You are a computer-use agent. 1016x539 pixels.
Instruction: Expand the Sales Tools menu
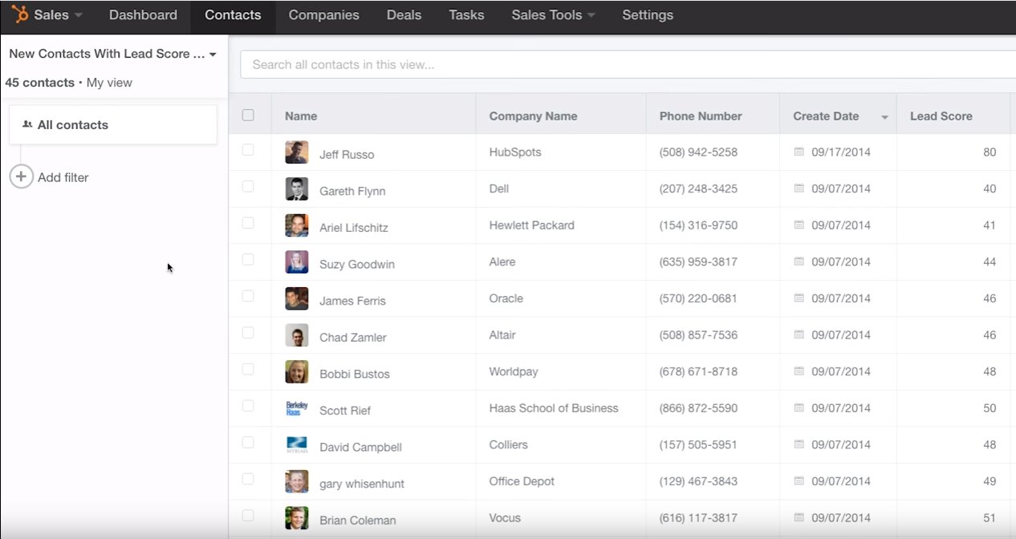[553, 15]
